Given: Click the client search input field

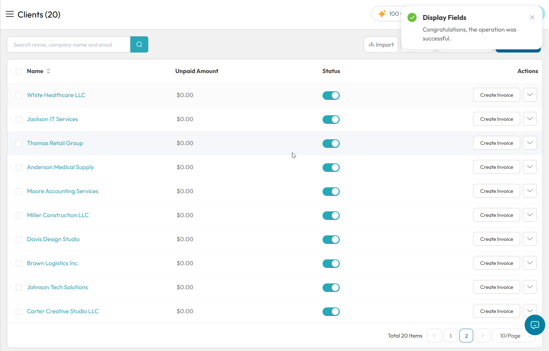Looking at the screenshot, I should point(69,45).
